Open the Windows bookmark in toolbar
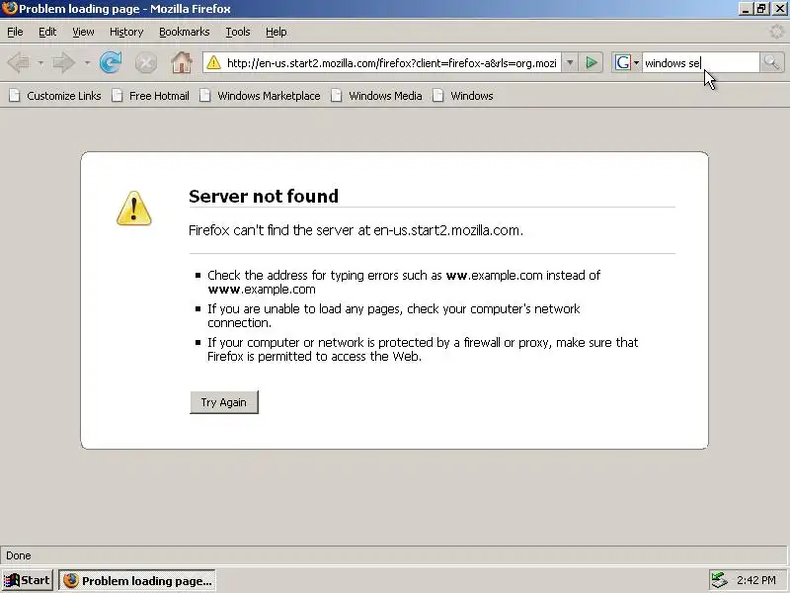Image resolution: width=790 pixels, height=593 pixels. click(463, 96)
